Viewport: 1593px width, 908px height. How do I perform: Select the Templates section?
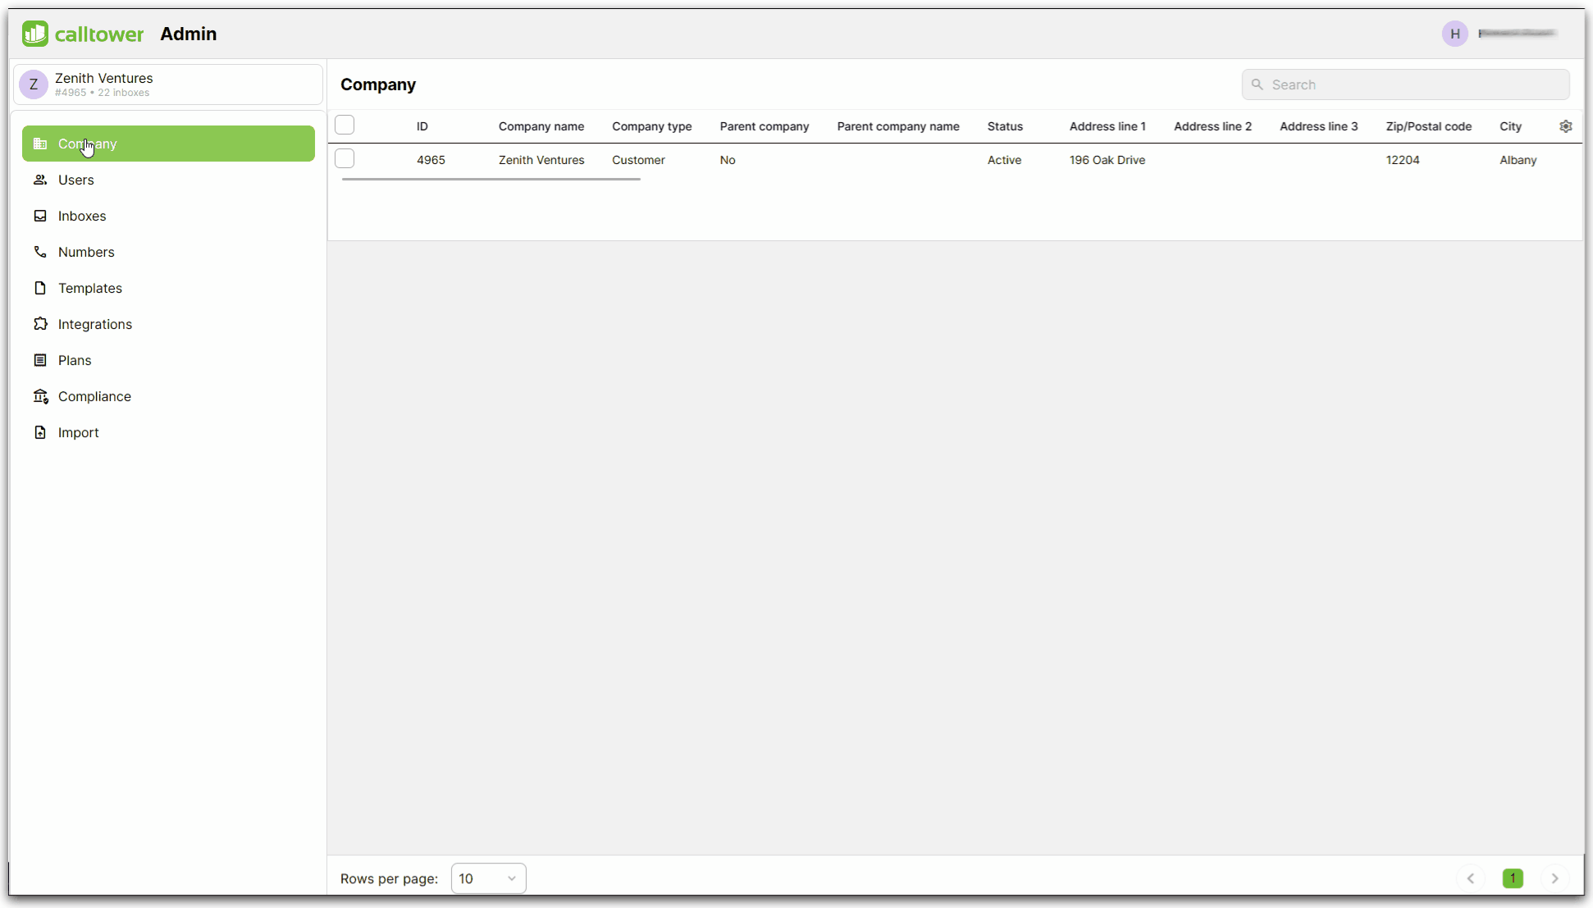pyautogui.click(x=89, y=288)
